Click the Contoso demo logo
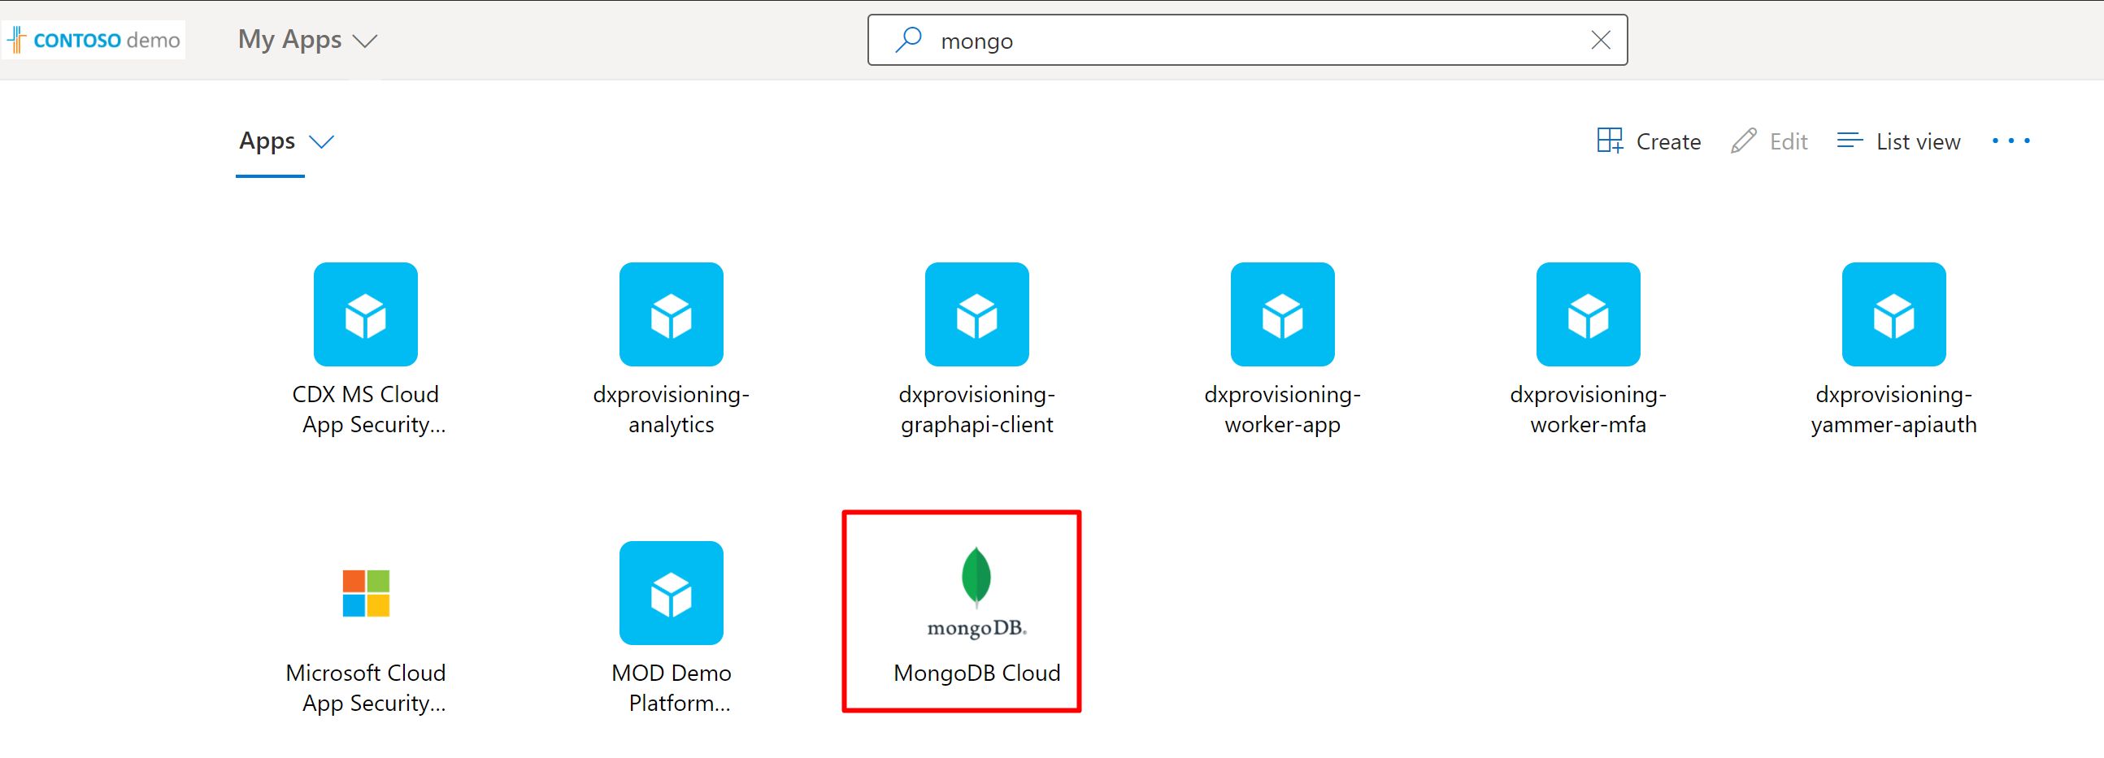This screenshot has width=2104, height=758. pyautogui.click(x=95, y=40)
